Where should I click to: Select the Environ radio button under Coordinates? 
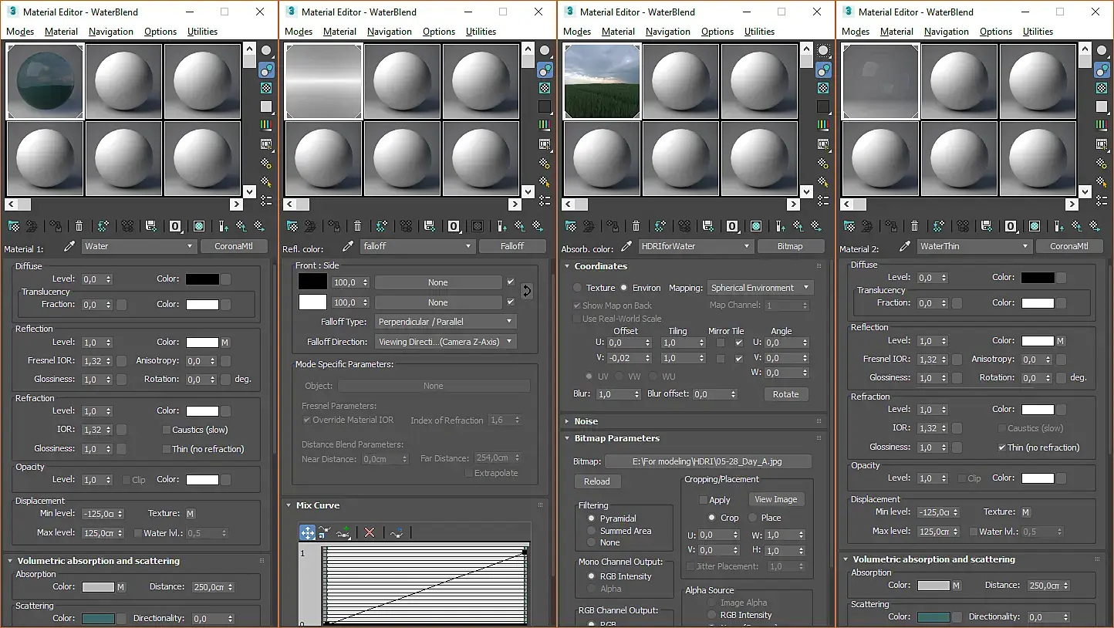(x=624, y=288)
